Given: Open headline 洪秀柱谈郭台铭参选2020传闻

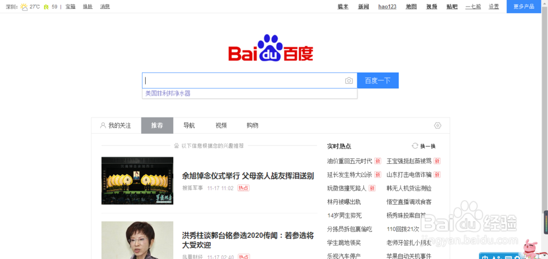Looking at the screenshot, I should pyautogui.click(x=248, y=240).
